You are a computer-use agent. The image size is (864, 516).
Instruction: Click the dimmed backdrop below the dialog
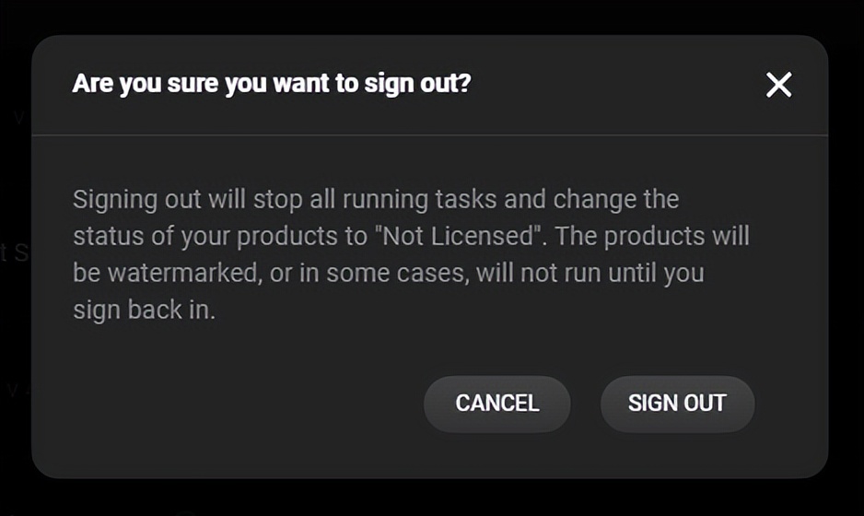click(431, 498)
